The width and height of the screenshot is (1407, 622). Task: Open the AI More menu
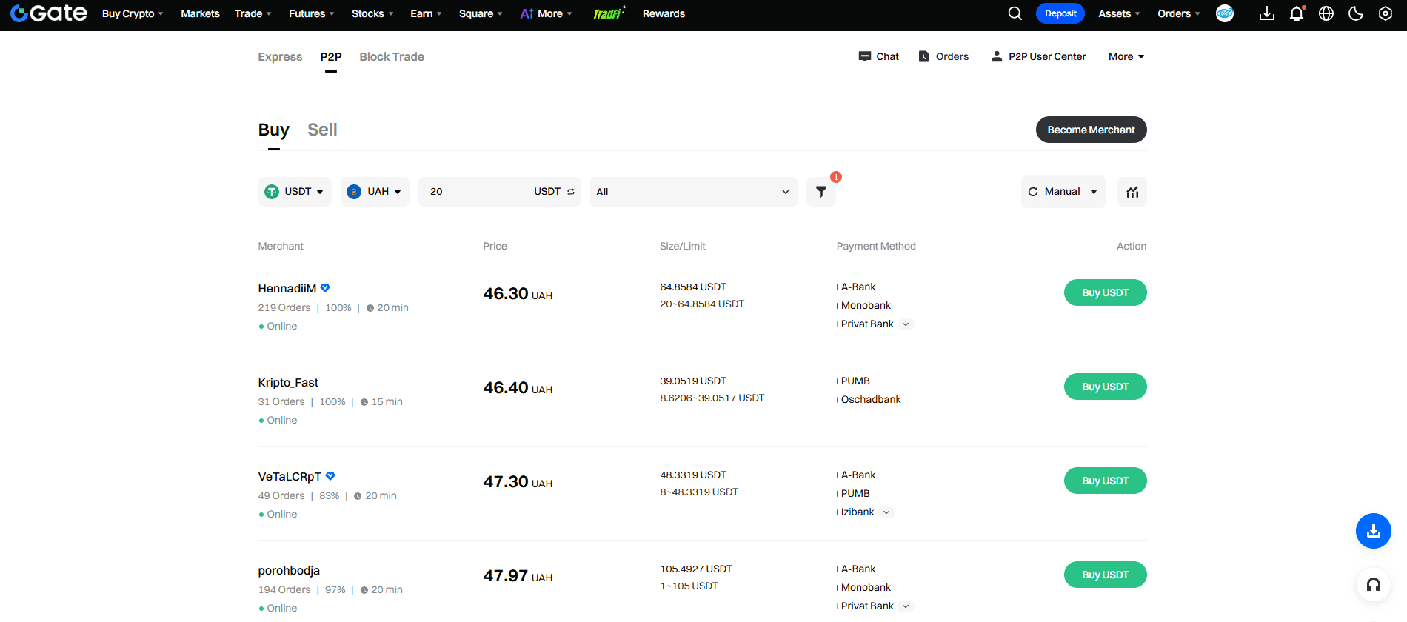(x=547, y=13)
